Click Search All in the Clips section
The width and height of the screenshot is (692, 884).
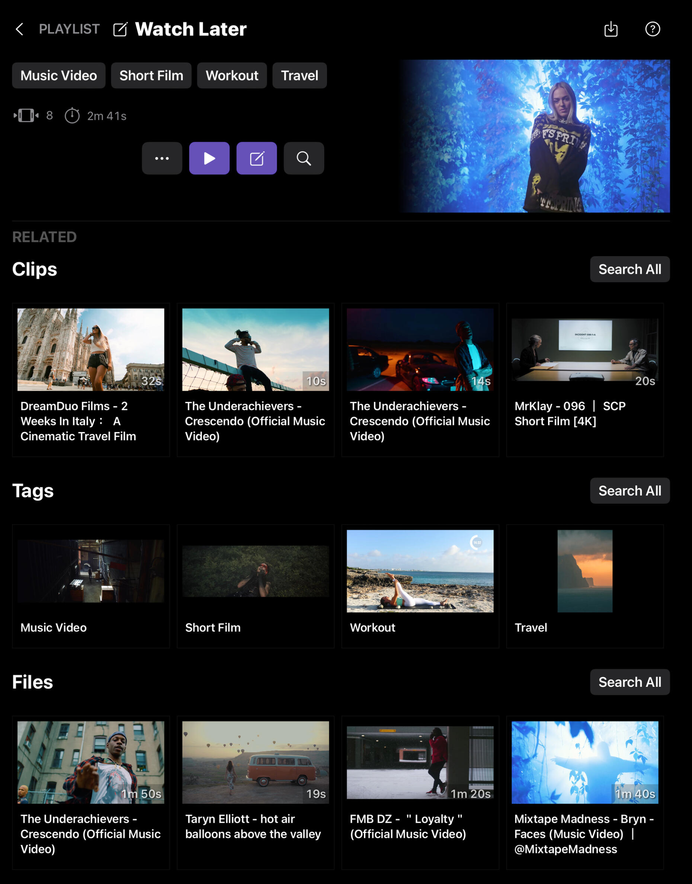click(x=629, y=269)
